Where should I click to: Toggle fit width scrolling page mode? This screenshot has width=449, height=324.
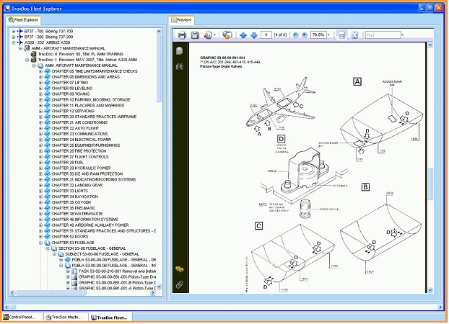point(342,35)
